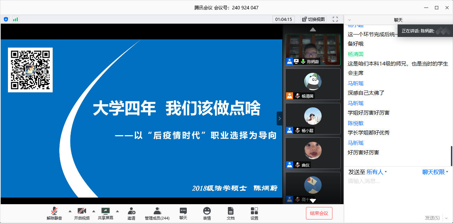Click the blue security shield icon
453x223 pixels.
pyautogui.click(x=6, y=19)
